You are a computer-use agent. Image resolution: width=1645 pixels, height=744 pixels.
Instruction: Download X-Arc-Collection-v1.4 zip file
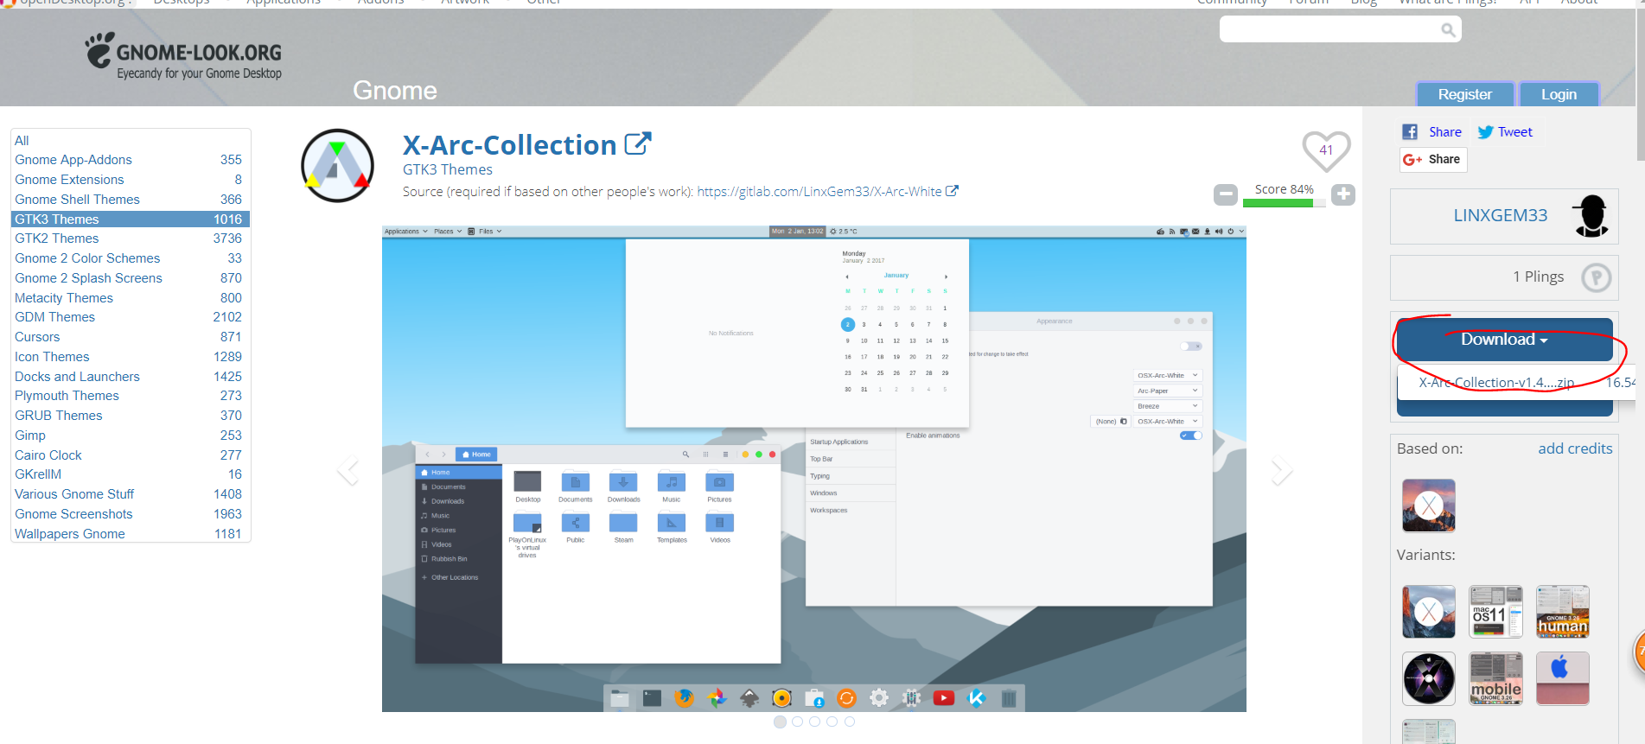pyautogui.click(x=1496, y=383)
